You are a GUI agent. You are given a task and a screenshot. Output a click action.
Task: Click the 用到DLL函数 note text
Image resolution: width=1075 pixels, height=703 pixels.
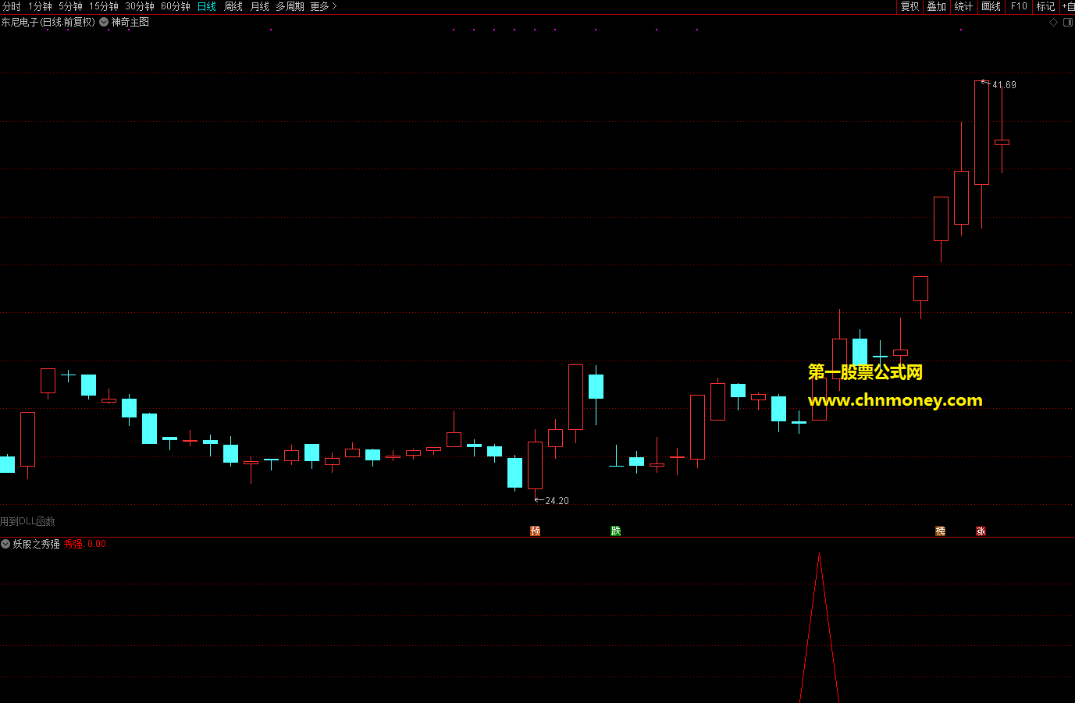[x=27, y=521]
